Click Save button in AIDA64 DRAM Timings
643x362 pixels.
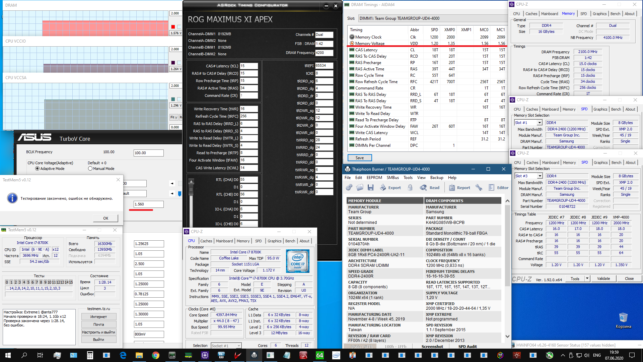(x=360, y=158)
